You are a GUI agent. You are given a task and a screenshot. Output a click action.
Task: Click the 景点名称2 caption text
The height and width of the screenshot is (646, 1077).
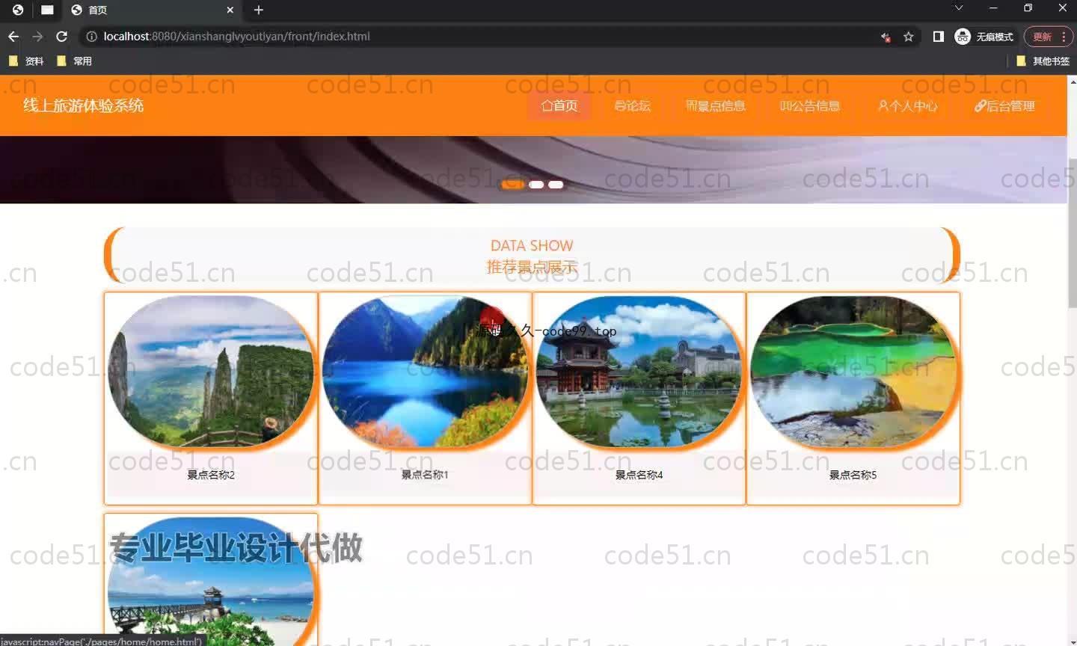(x=211, y=474)
